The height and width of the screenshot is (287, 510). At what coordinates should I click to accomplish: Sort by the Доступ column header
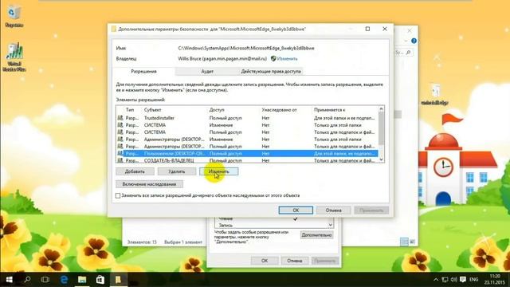tap(217, 110)
